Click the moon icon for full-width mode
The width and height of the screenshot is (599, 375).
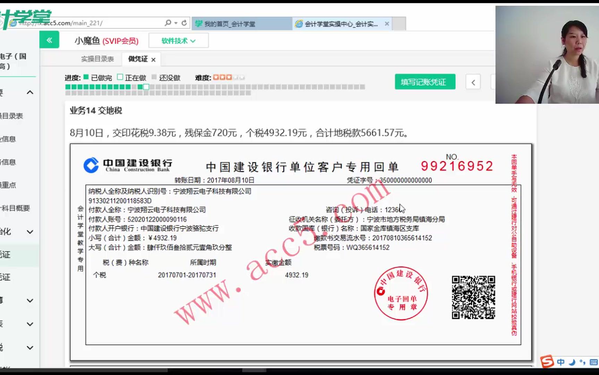(572, 362)
